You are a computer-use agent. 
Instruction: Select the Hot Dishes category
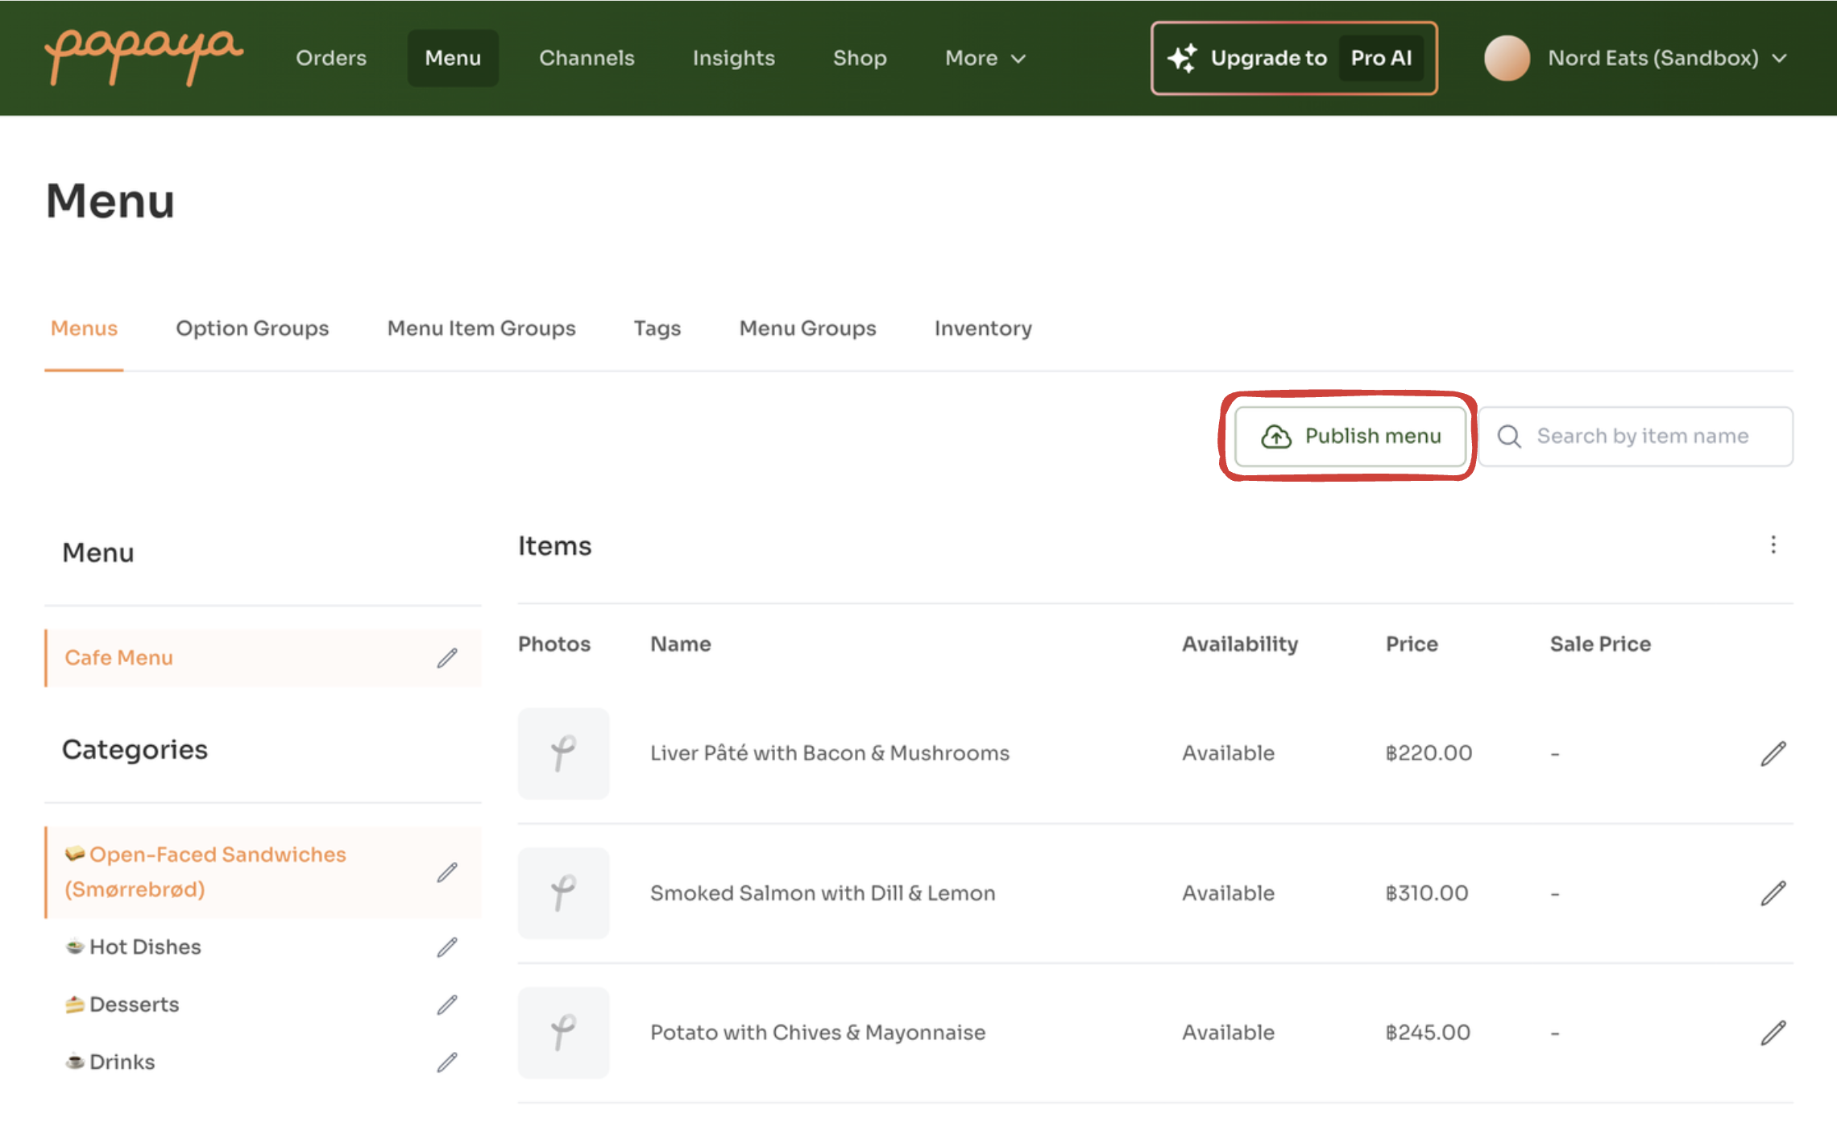tap(145, 947)
